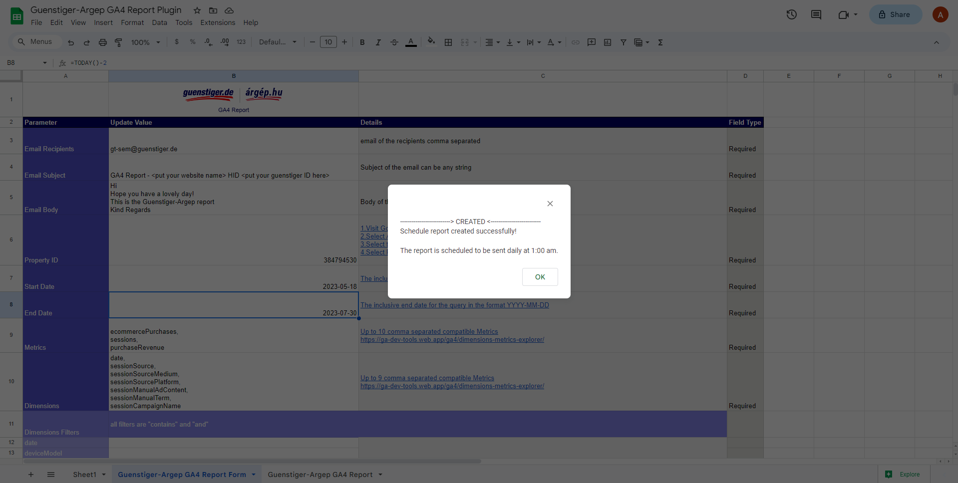
Task: Increase font size with plus
Action: [x=344, y=42]
